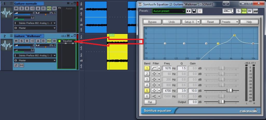Step through presets with arrow button
This screenshot has height=120, width=266.
coord(189,11)
